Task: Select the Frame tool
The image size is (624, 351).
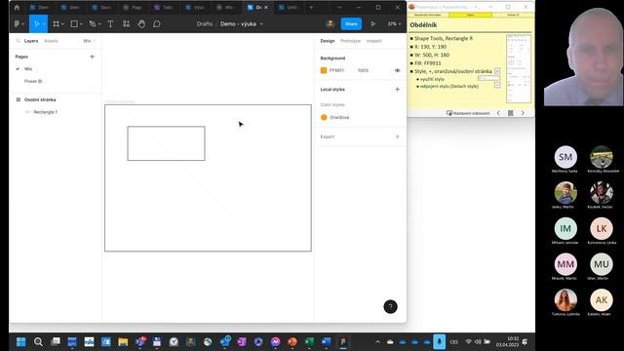Action: 57,23
